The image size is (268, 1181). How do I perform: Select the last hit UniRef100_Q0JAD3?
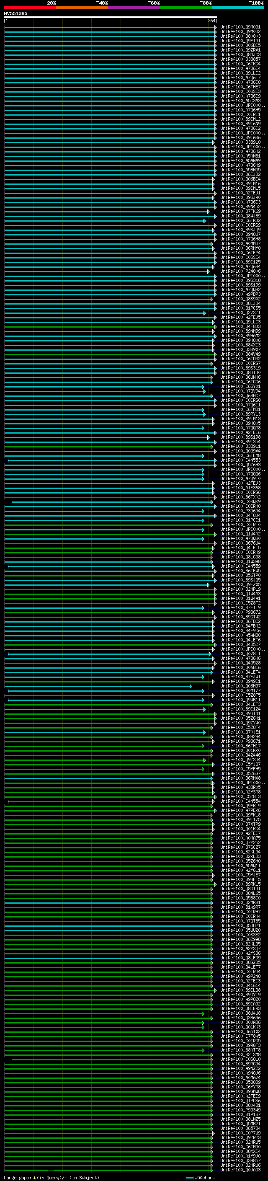pos(240,1170)
